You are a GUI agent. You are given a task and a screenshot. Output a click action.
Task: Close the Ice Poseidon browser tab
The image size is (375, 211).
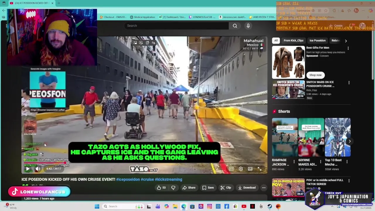[52, 3]
